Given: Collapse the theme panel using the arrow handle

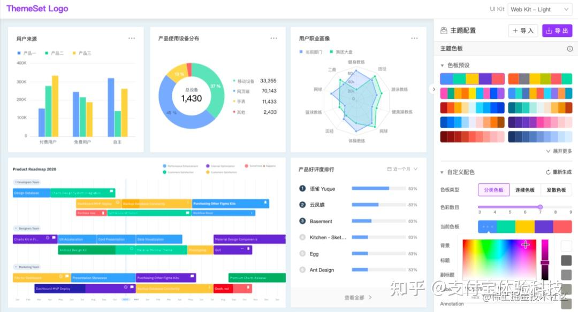Looking at the screenshot, I should [434, 89].
